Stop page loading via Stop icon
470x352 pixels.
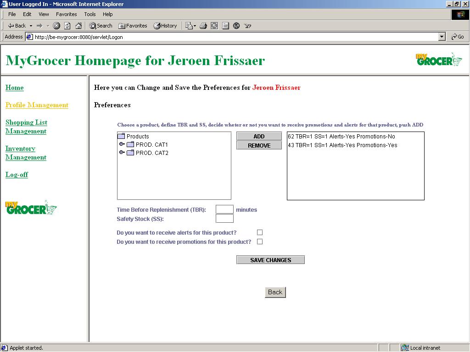[x=56, y=26]
